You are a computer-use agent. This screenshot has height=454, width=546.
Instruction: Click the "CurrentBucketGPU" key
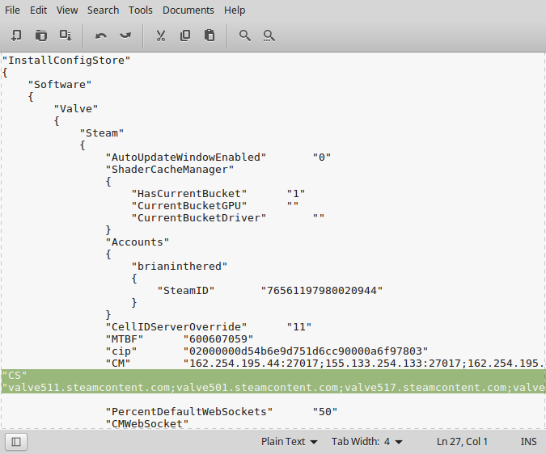[189, 206]
